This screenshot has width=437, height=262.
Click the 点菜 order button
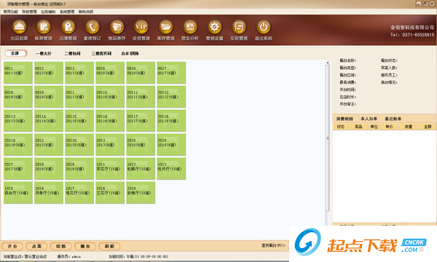coord(36,246)
